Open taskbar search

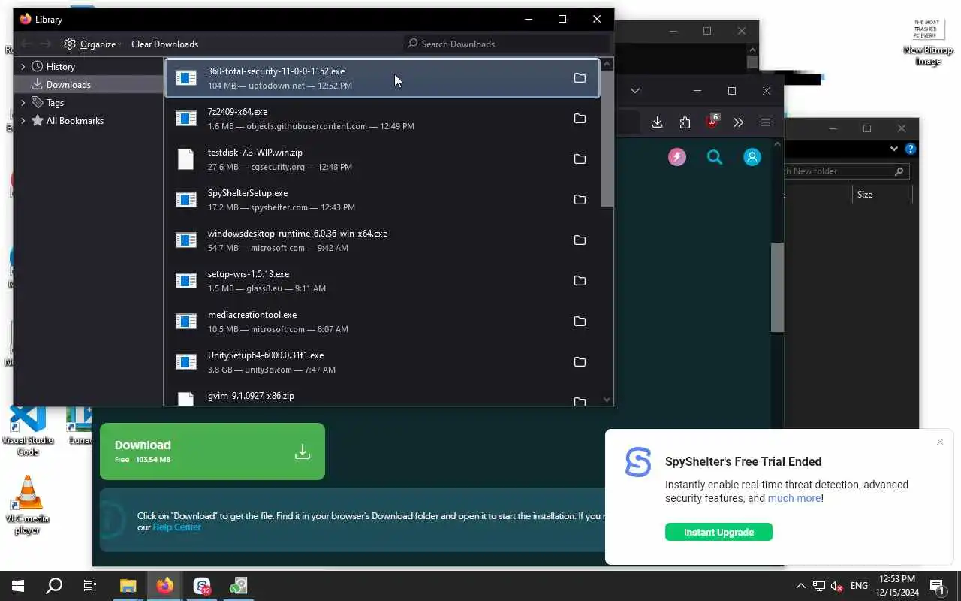pyautogui.click(x=54, y=586)
